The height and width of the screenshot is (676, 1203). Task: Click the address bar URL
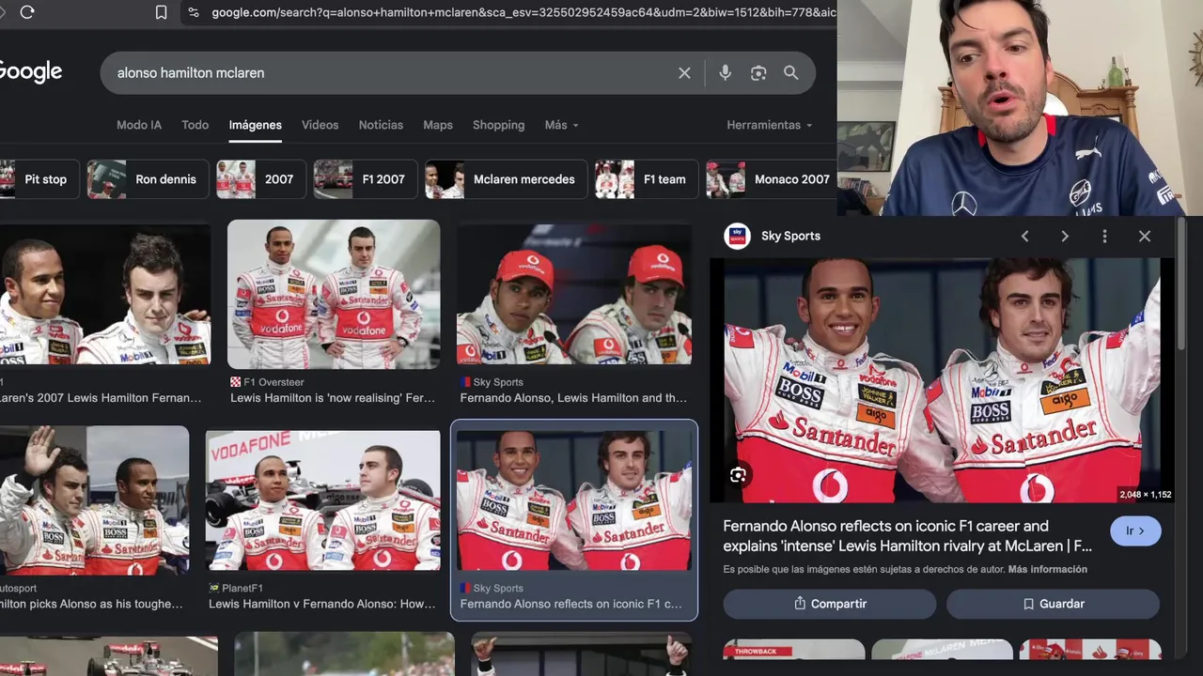pos(522,12)
